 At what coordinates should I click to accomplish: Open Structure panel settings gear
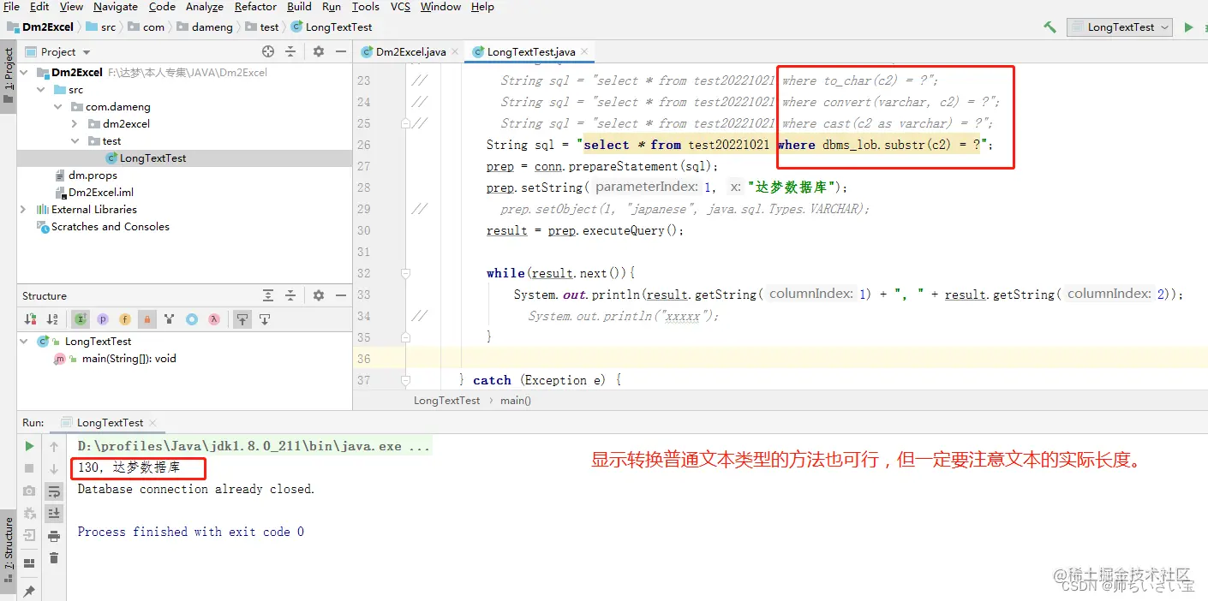click(319, 295)
